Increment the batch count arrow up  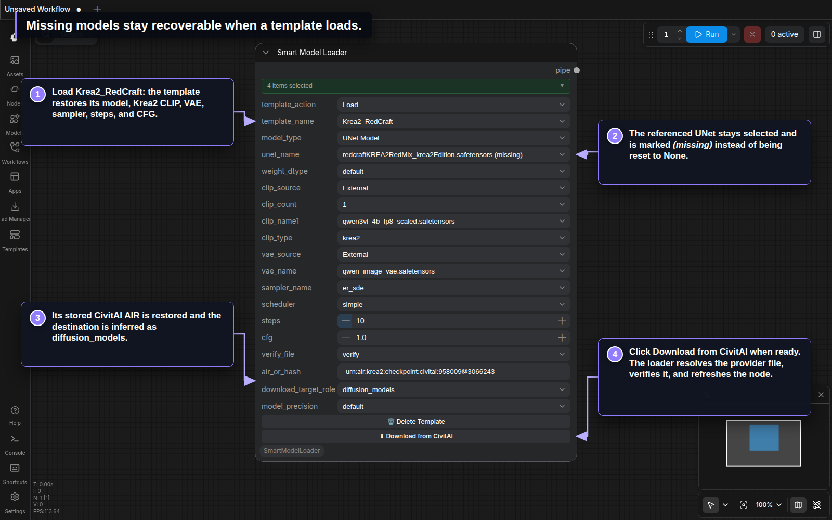click(x=680, y=31)
